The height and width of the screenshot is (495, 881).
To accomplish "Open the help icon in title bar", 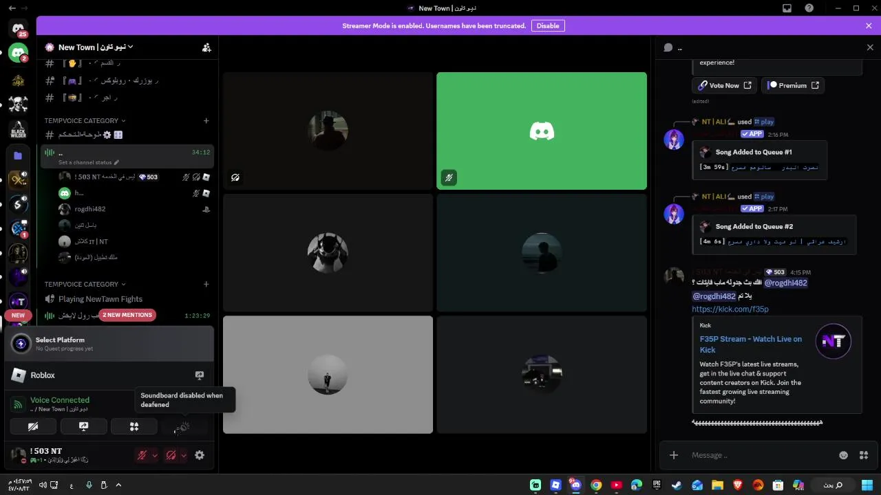I will tap(809, 8).
